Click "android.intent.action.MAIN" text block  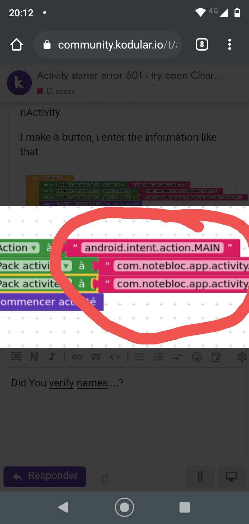(152, 247)
